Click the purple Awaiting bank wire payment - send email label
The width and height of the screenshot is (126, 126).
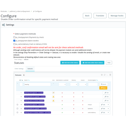pyautogui.click(x=35, y=109)
